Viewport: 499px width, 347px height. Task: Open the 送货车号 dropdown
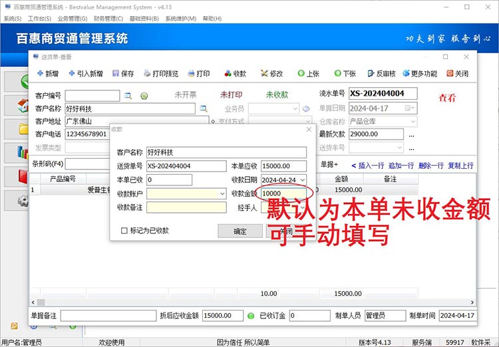pyautogui.click(x=400, y=148)
